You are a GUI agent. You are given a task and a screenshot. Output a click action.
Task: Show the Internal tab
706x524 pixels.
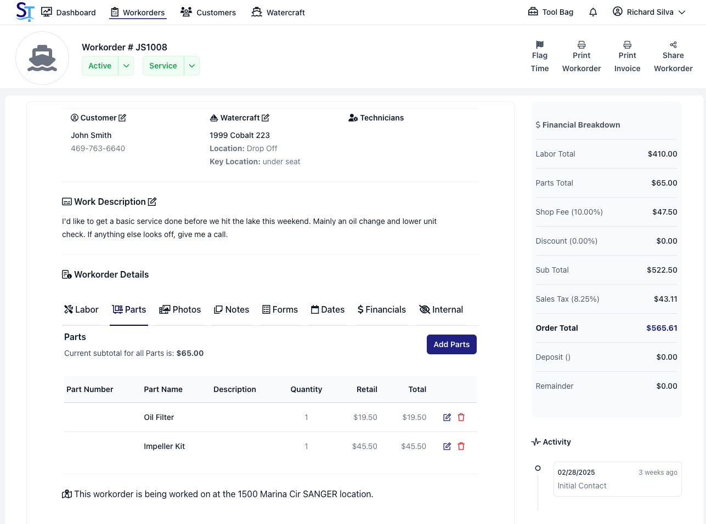[441, 309]
